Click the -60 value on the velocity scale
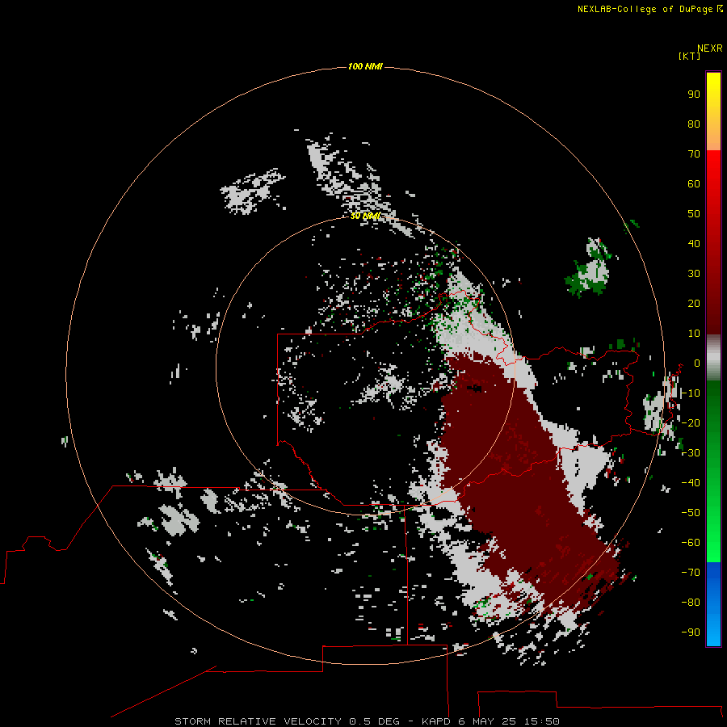The image size is (727, 727). [691, 543]
